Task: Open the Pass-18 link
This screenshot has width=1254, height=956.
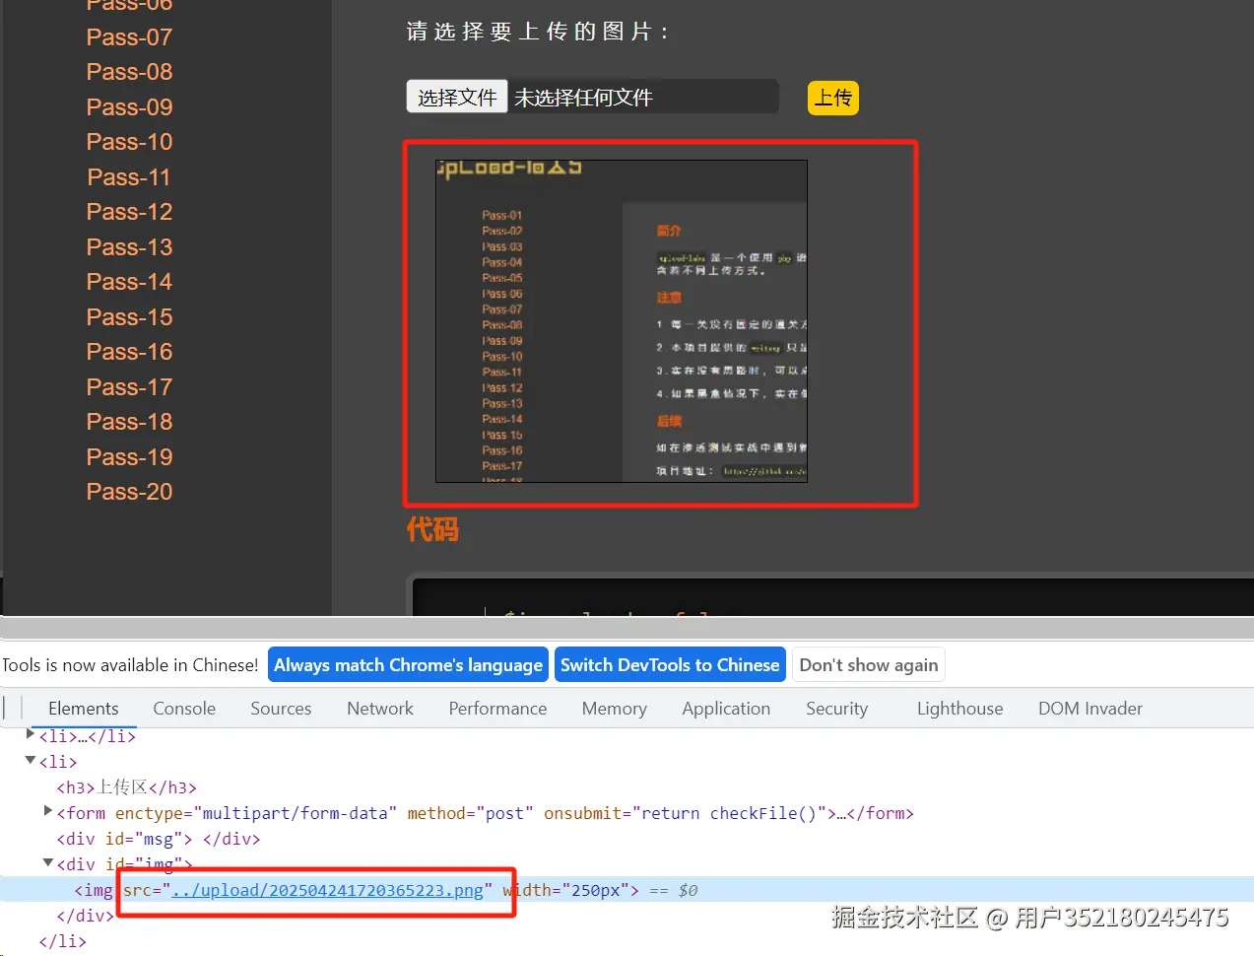Action: pos(129,422)
